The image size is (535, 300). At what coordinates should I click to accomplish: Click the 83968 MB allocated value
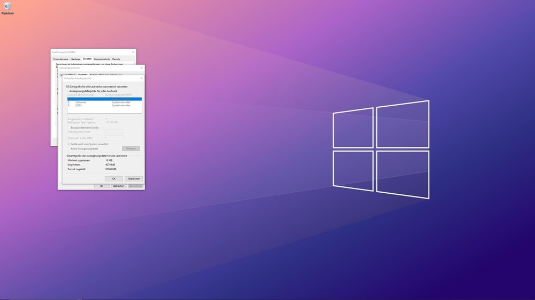(111, 169)
